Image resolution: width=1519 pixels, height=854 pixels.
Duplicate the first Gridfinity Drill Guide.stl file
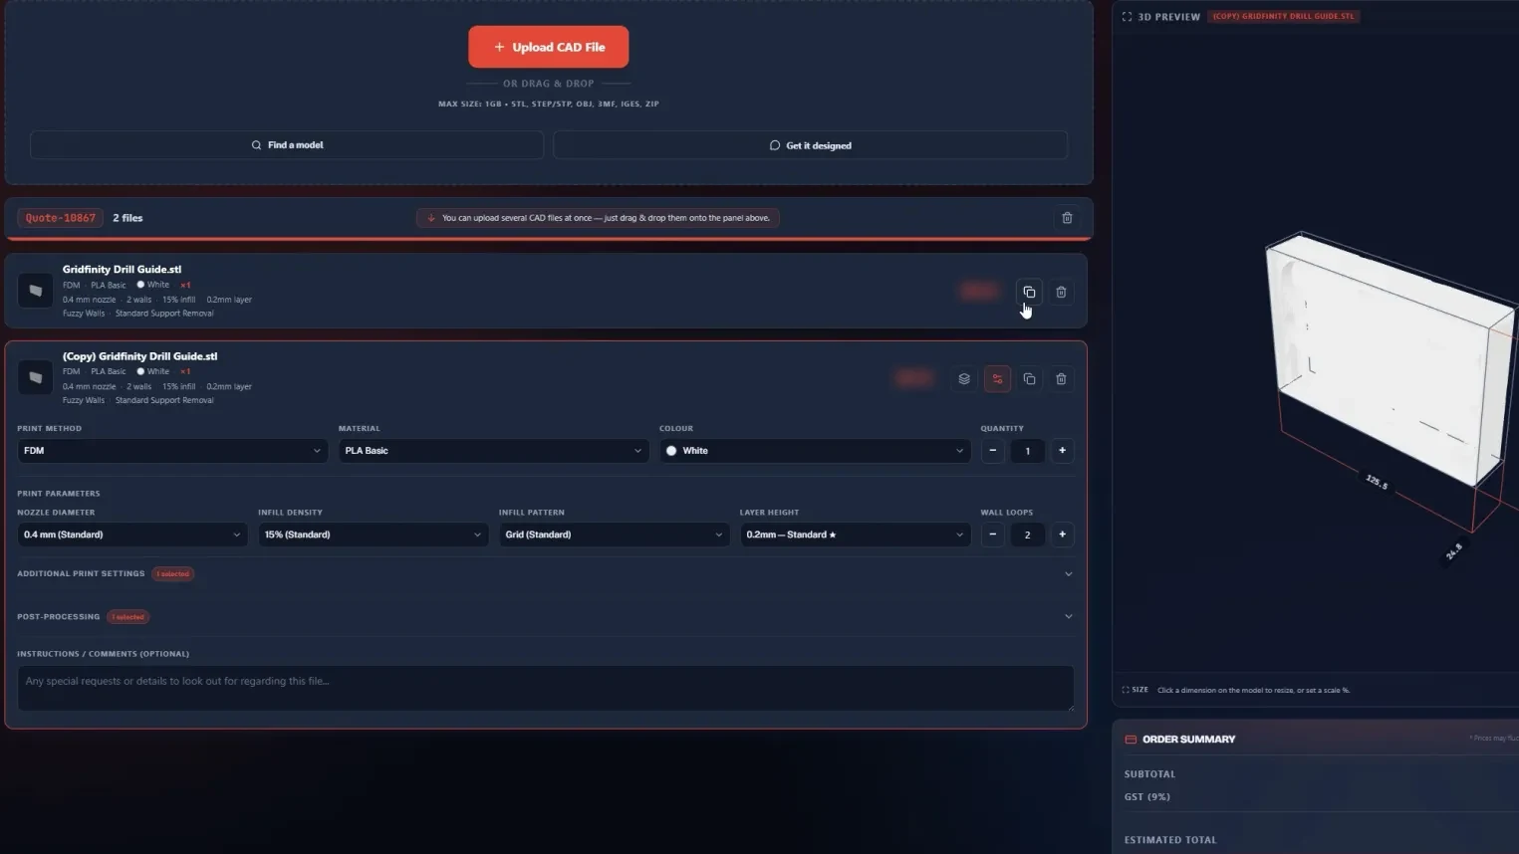(x=1029, y=292)
